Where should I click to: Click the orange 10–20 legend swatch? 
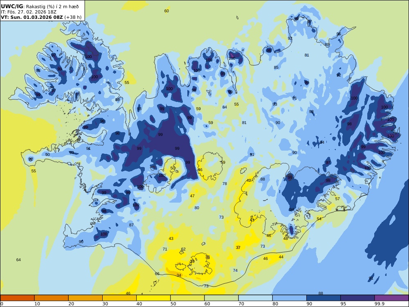tap(52, 298)
